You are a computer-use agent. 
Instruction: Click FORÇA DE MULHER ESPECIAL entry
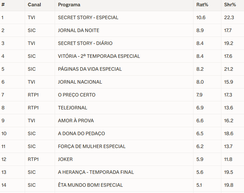(x=92, y=146)
